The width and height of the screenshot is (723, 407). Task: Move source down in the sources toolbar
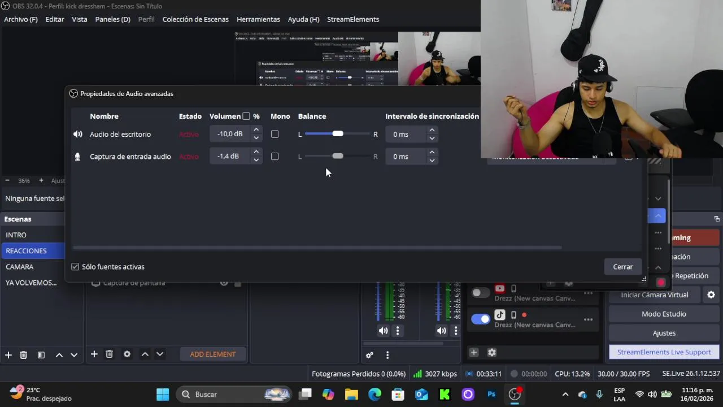(160, 354)
